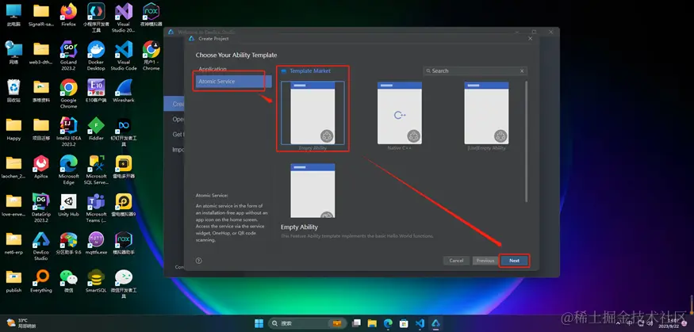Open Firefox desktop shortcut
694x332 pixels.
click(68, 14)
